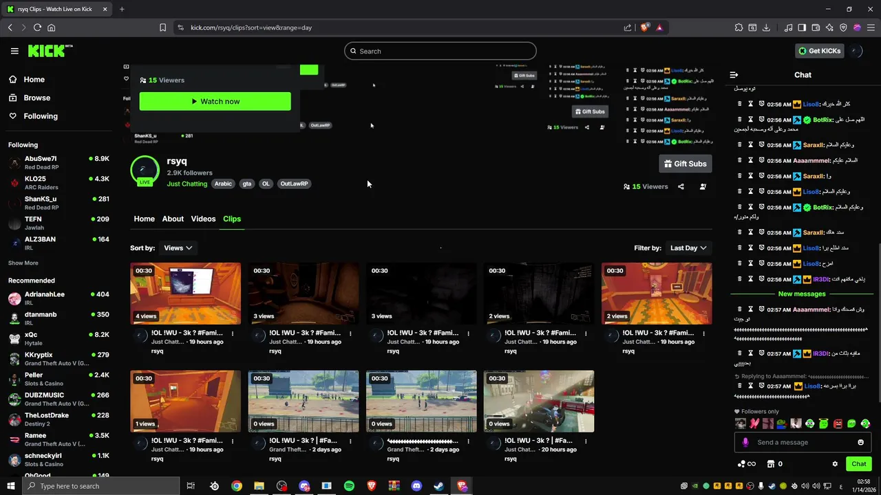This screenshot has width=881, height=495.
Task: Open Sort by Views dropdown
Action: pos(178,247)
